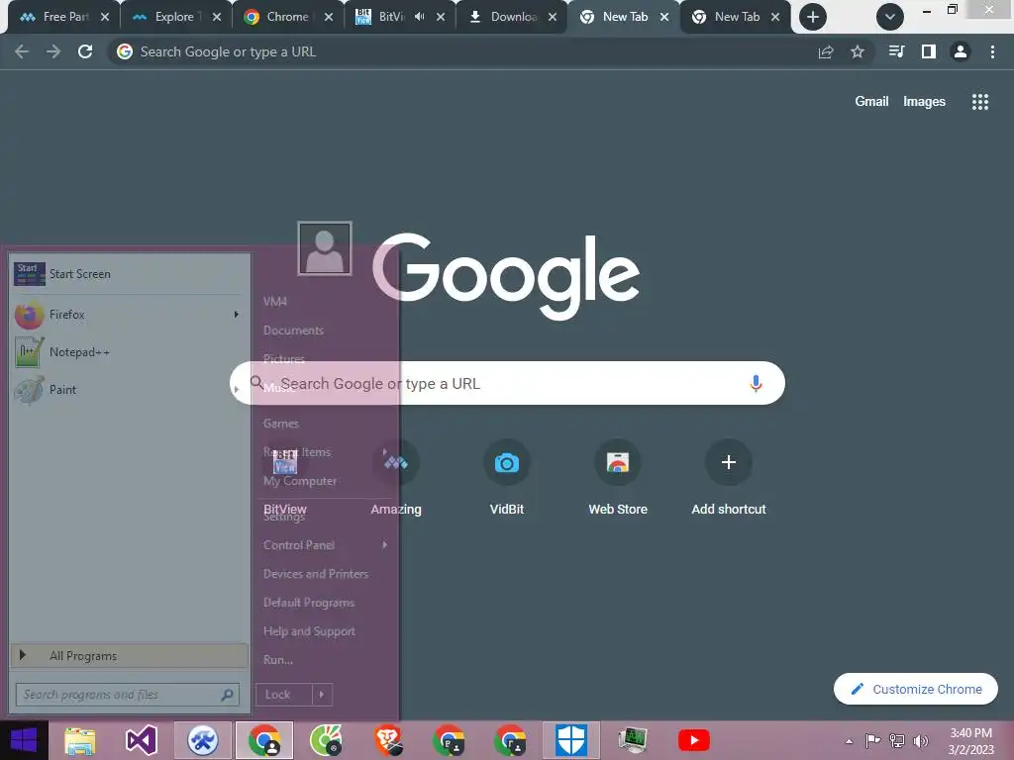Focus the address bar field
The width and height of the screenshot is (1014, 760).
pos(459,51)
